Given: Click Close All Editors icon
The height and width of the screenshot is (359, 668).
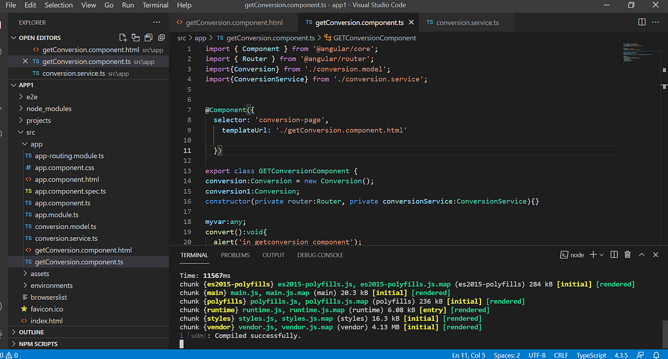Looking at the screenshot, I should coord(161,38).
